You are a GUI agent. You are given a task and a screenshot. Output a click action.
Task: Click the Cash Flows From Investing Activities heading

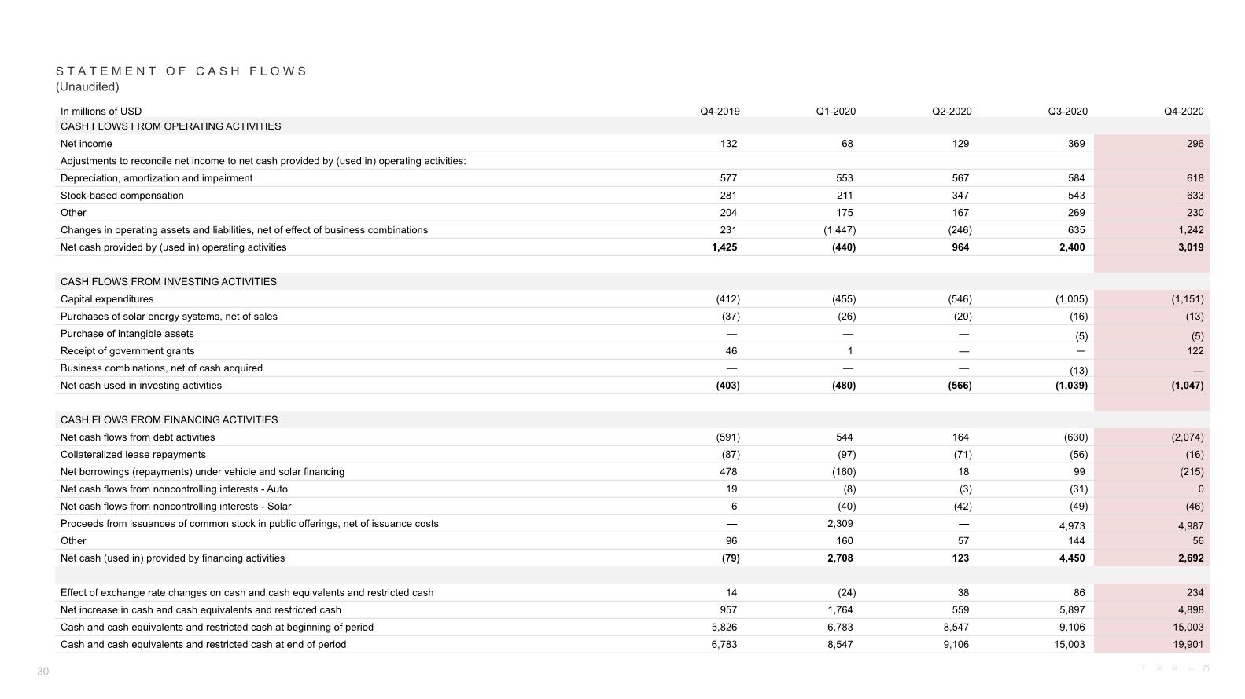[168, 282]
